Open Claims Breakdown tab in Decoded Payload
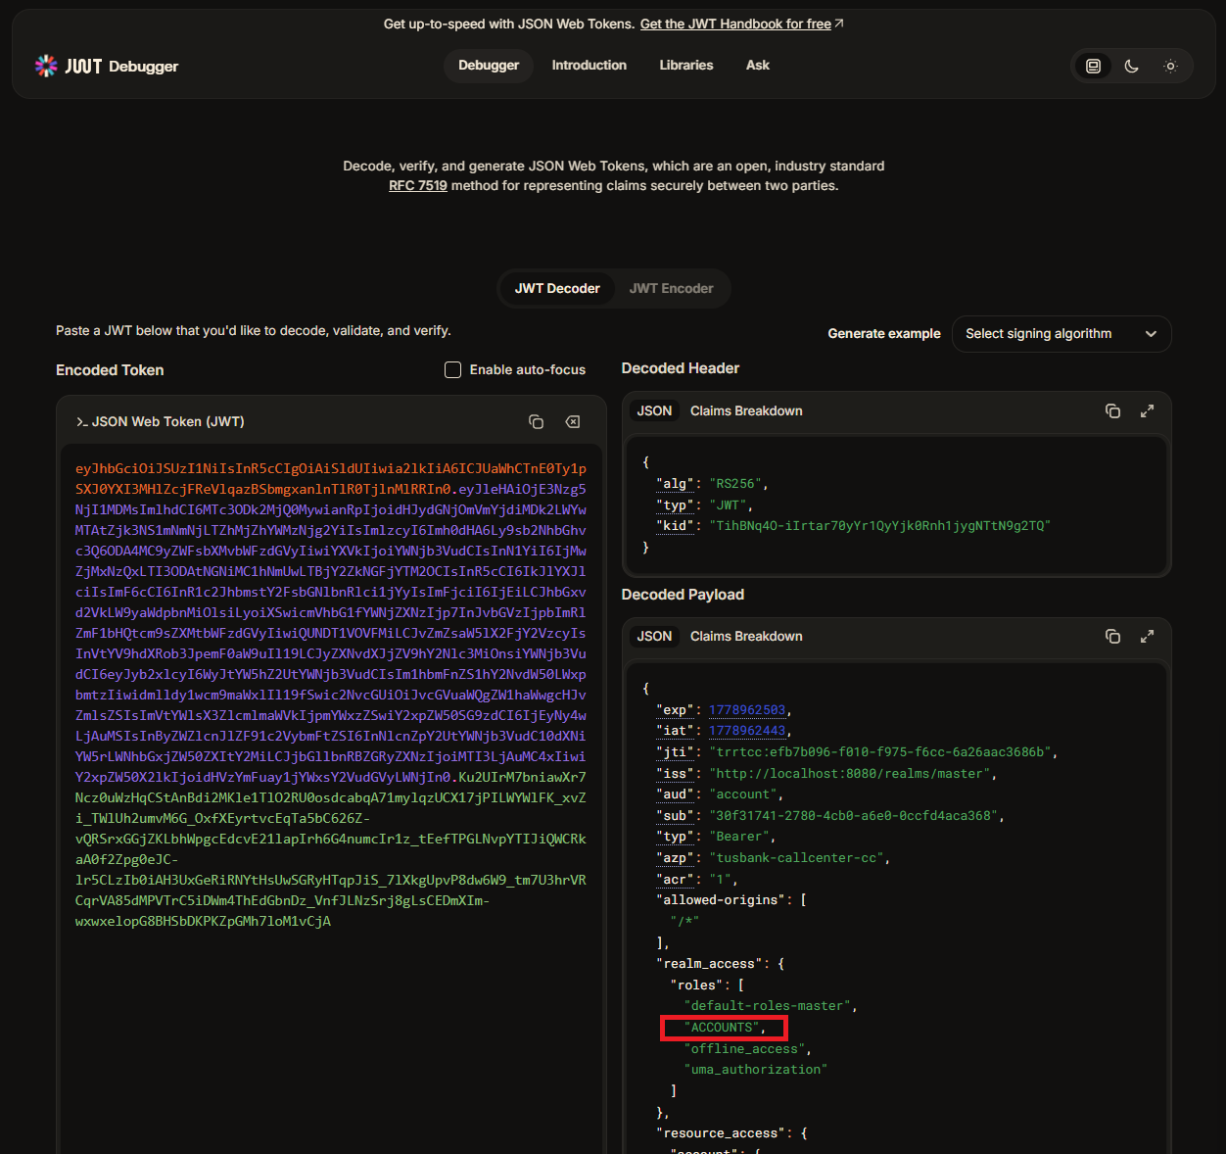1226x1154 pixels. coord(746,636)
